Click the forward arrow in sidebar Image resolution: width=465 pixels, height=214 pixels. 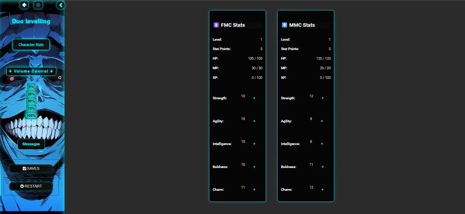(38, 5)
